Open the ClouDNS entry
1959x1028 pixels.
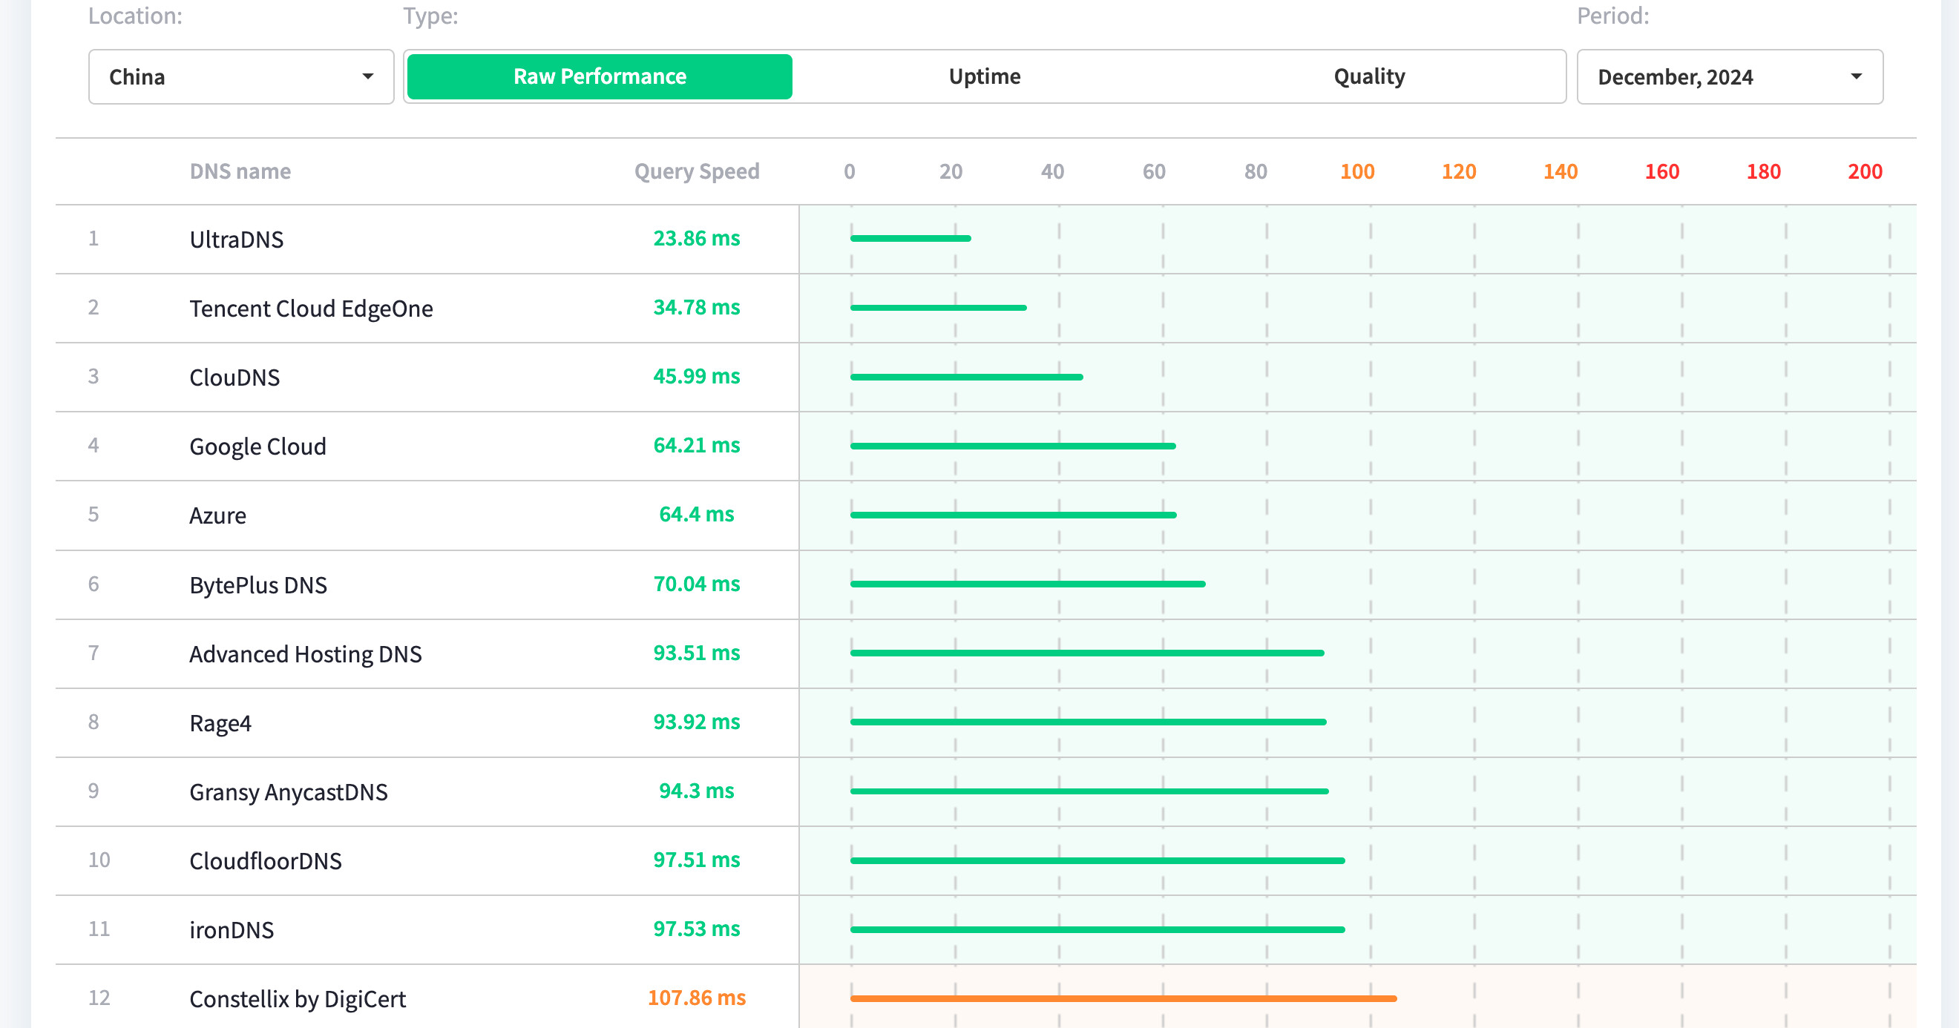click(x=234, y=377)
